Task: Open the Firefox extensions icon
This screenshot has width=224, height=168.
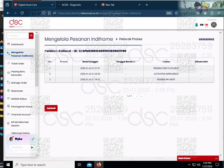Action: (212, 13)
